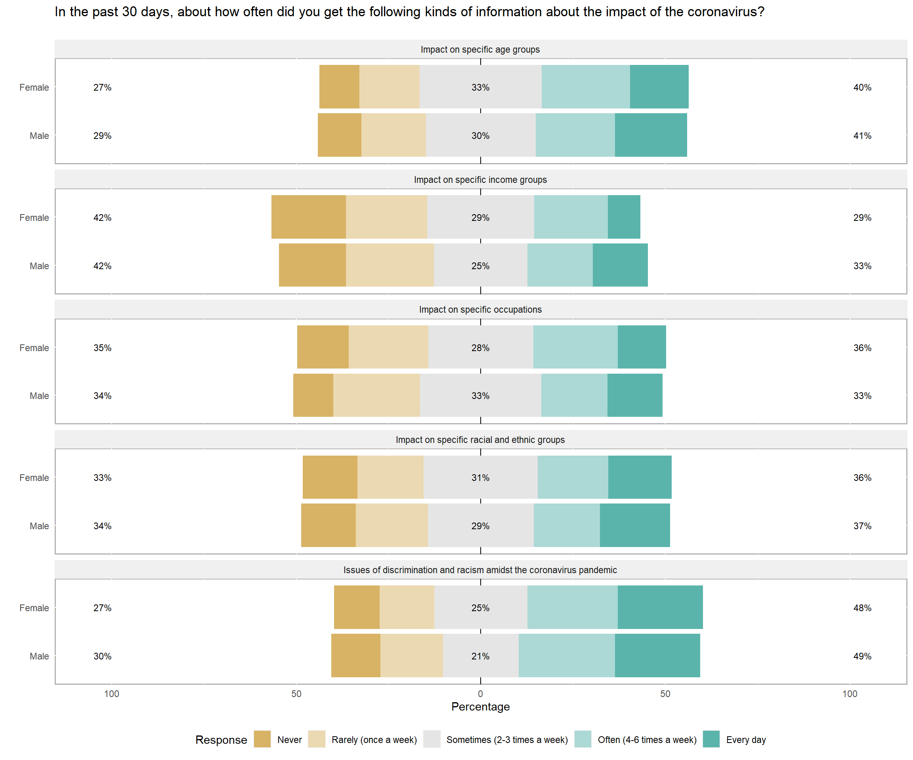Select the Sometimes (2-3 times a week) legend swatch
This screenshot has height=760, width=913.
point(431,739)
